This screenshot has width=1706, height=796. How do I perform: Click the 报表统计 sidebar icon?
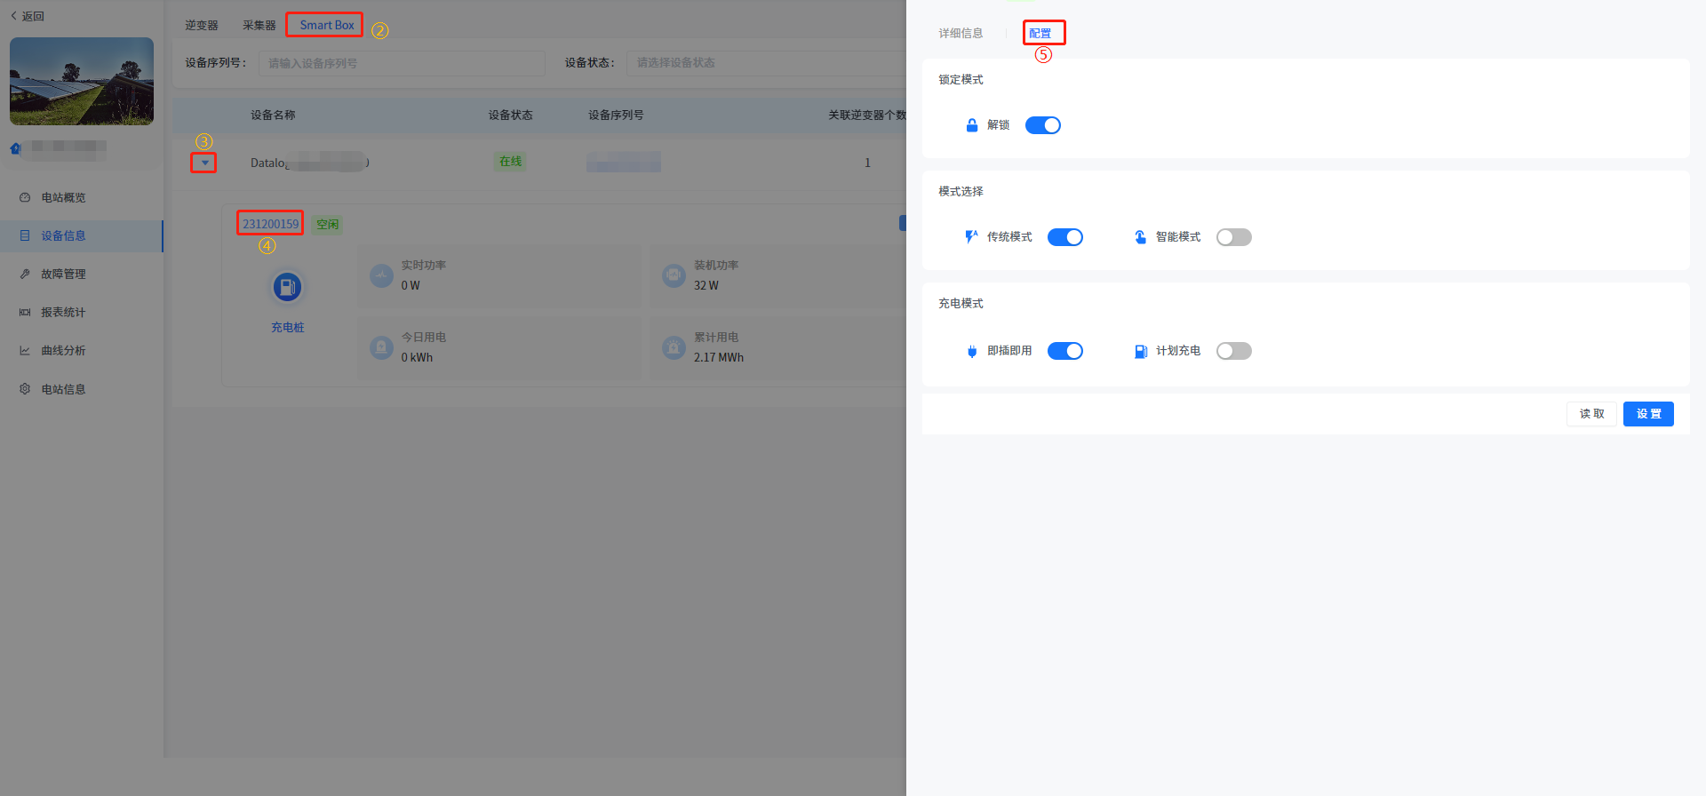pyautogui.click(x=25, y=312)
